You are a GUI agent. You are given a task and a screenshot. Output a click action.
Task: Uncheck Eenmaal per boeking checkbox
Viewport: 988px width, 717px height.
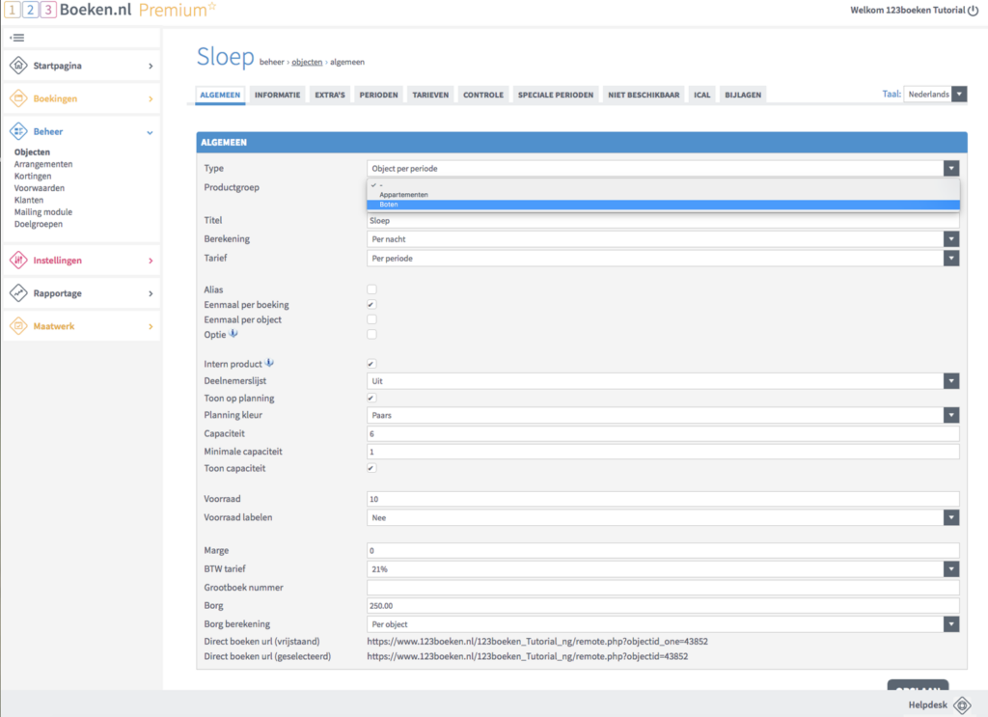coord(371,304)
